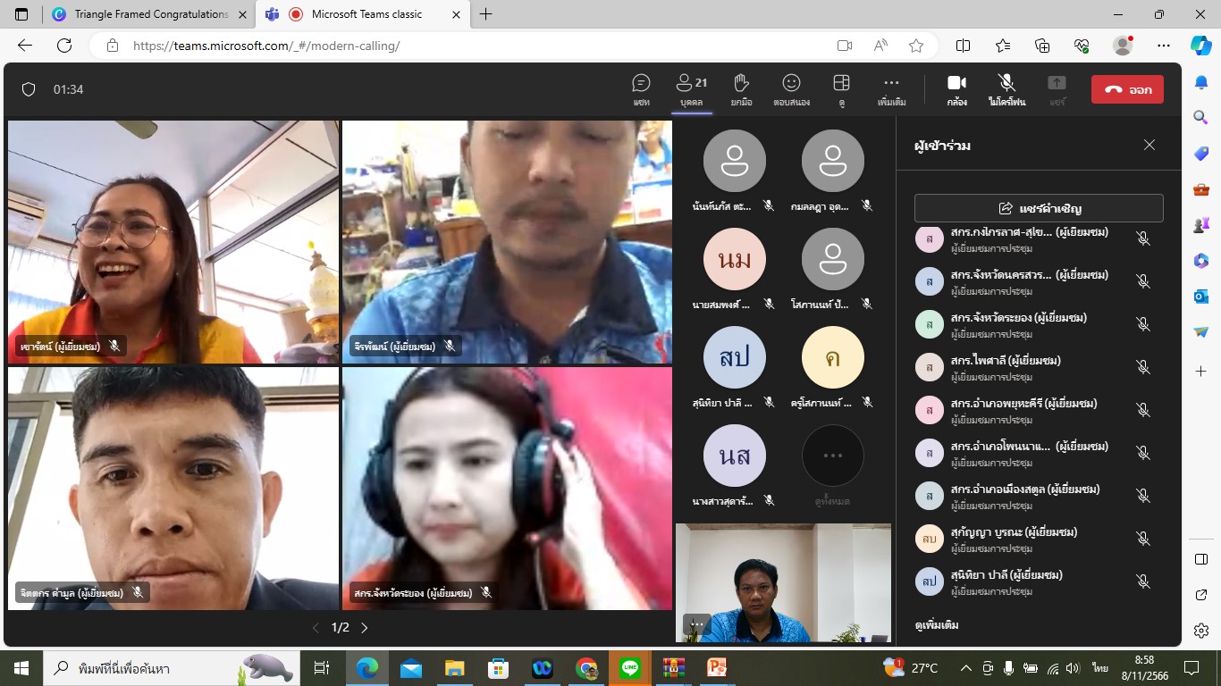Image resolution: width=1221 pixels, height=686 pixels.
Task: Open the reactions smiley icon
Action: (791, 89)
